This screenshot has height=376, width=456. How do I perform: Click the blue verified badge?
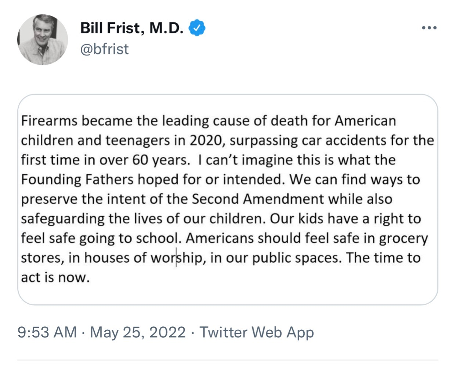point(197,28)
